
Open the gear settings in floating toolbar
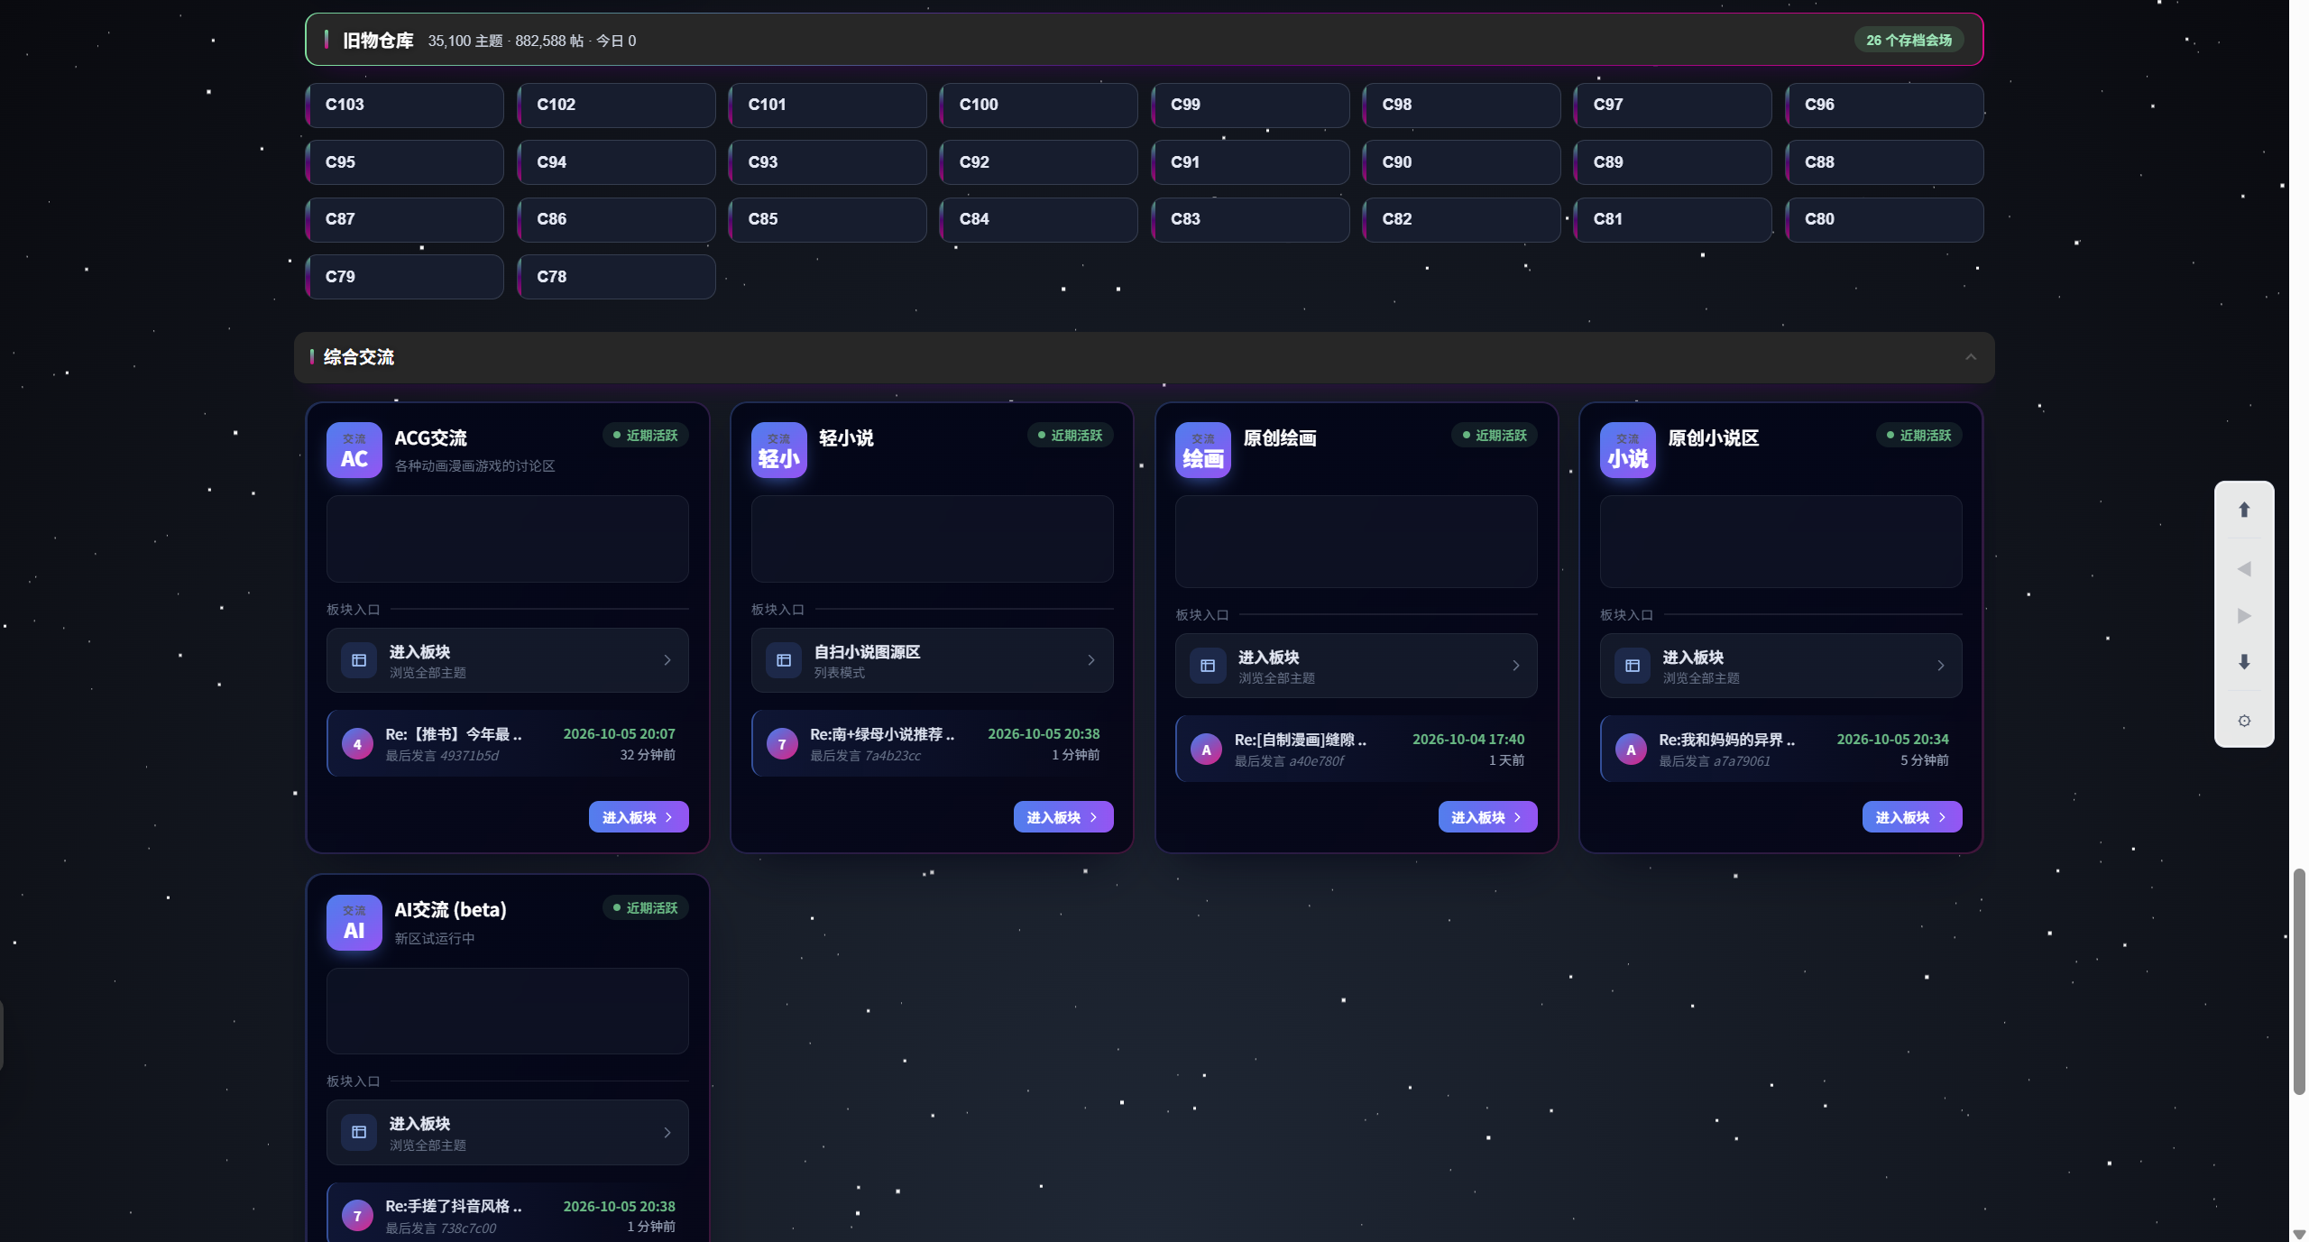tap(2244, 721)
